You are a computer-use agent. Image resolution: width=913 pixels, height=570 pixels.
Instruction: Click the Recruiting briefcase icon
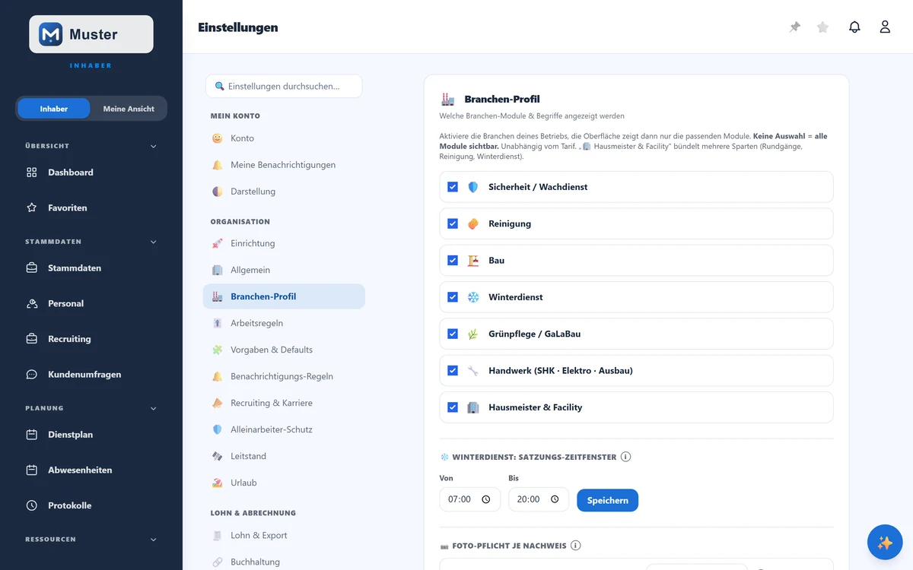click(x=32, y=339)
